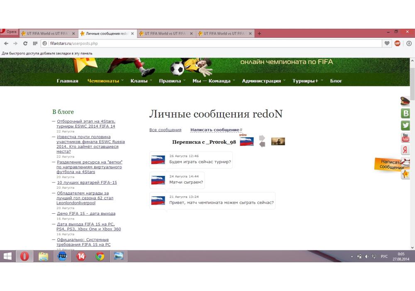Click the heart bookmark icon in address bar

[x=387, y=43]
